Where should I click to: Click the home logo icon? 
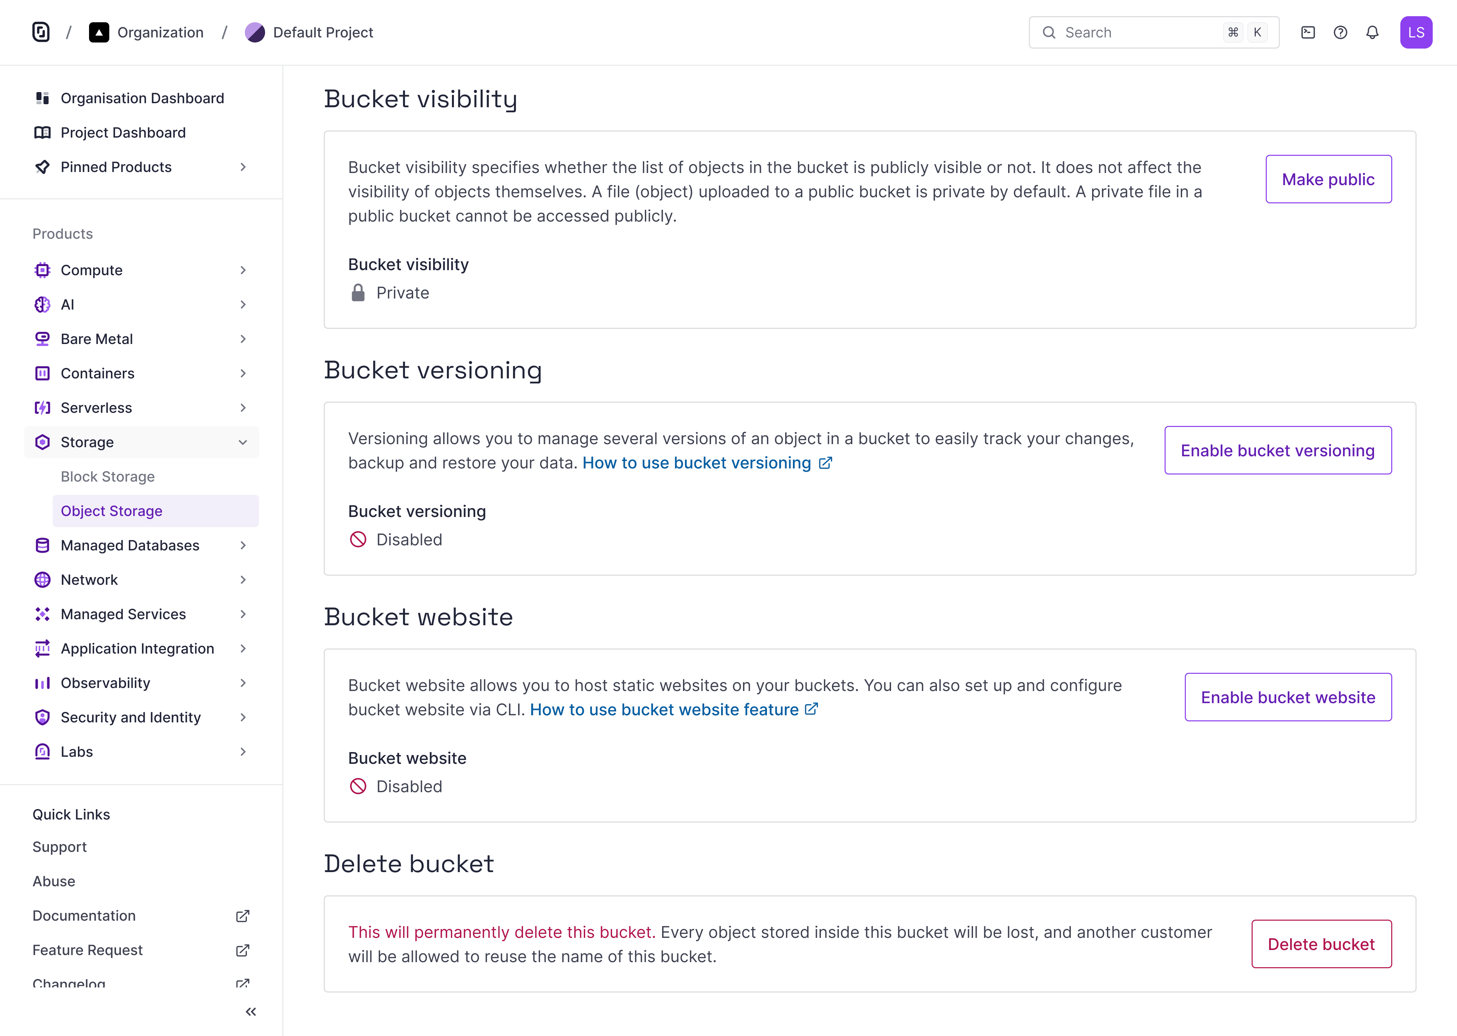coord(41,32)
